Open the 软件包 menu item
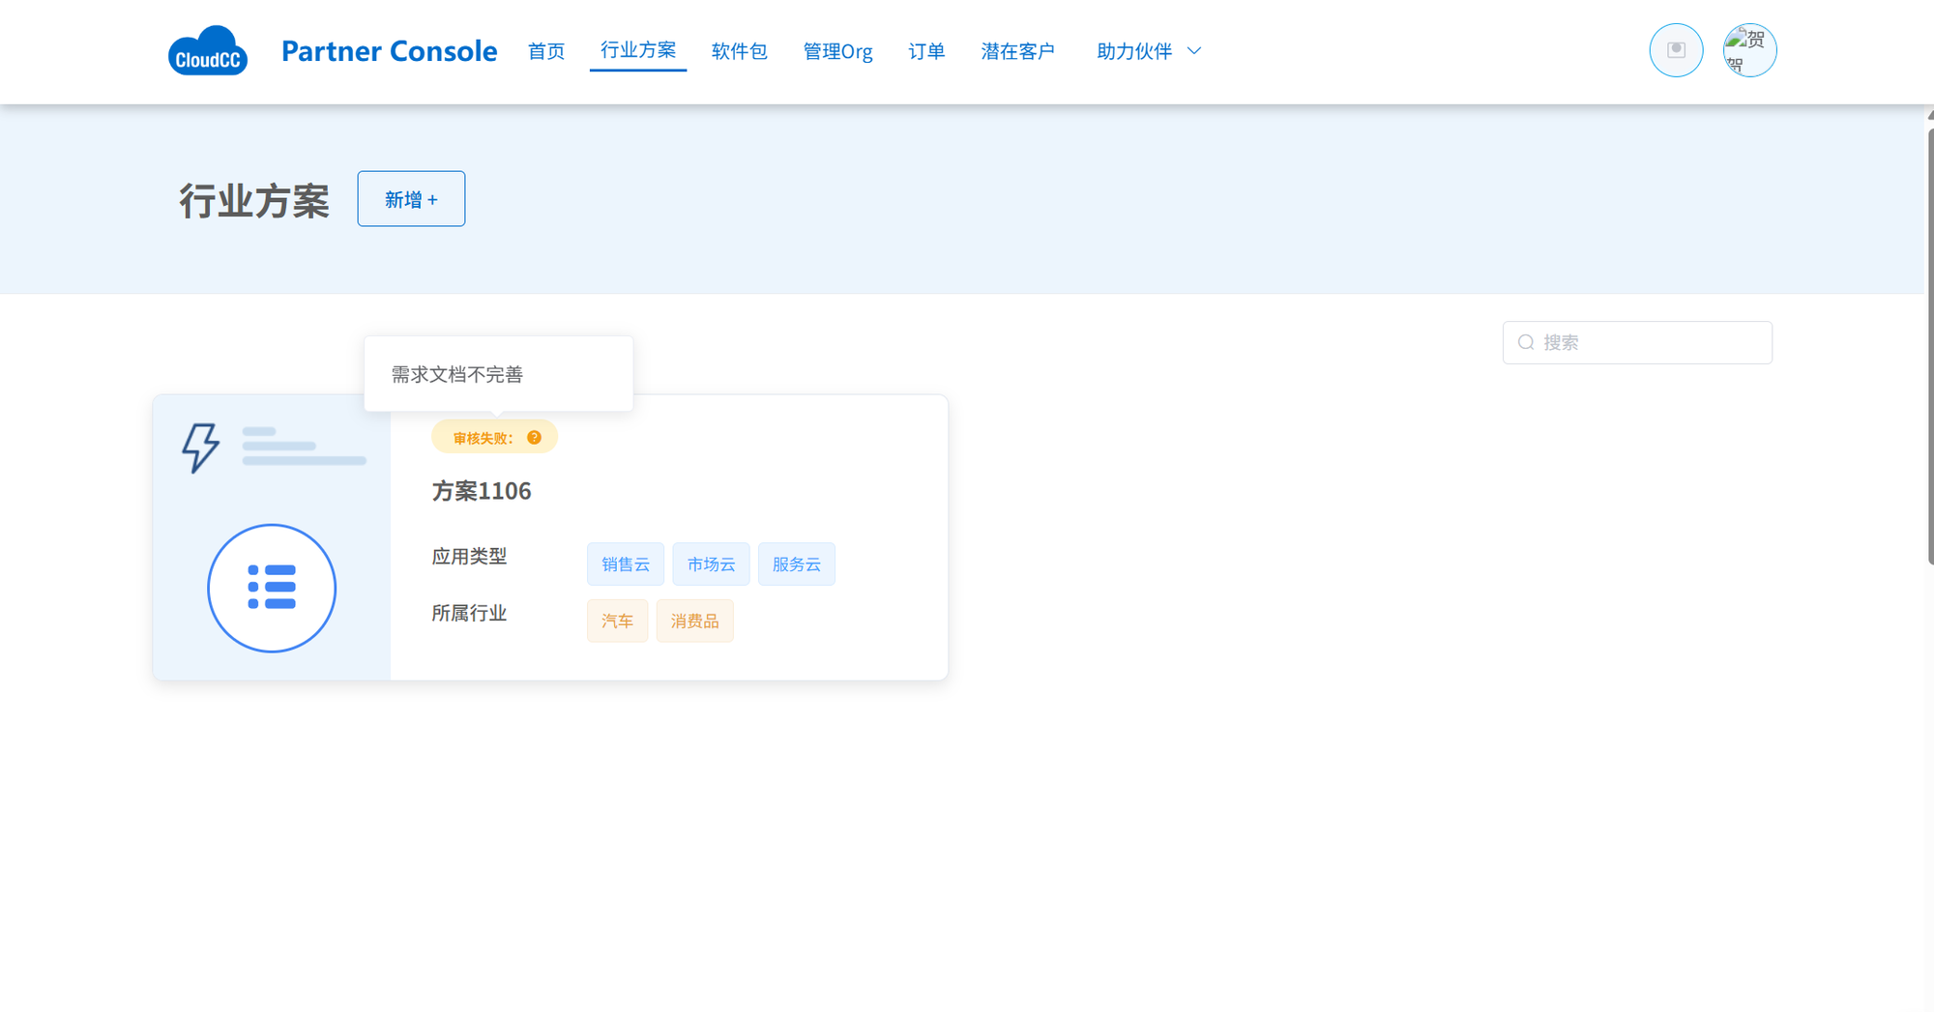This screenshot has width=1934, height=1012. point(739,51)
